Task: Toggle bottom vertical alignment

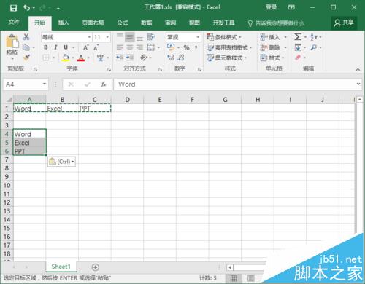Action: click(139, 38)
